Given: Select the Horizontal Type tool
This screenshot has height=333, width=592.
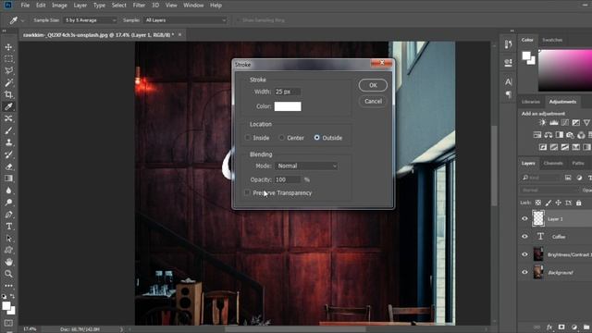Looking at the screenshot, I should click(8, 226).
